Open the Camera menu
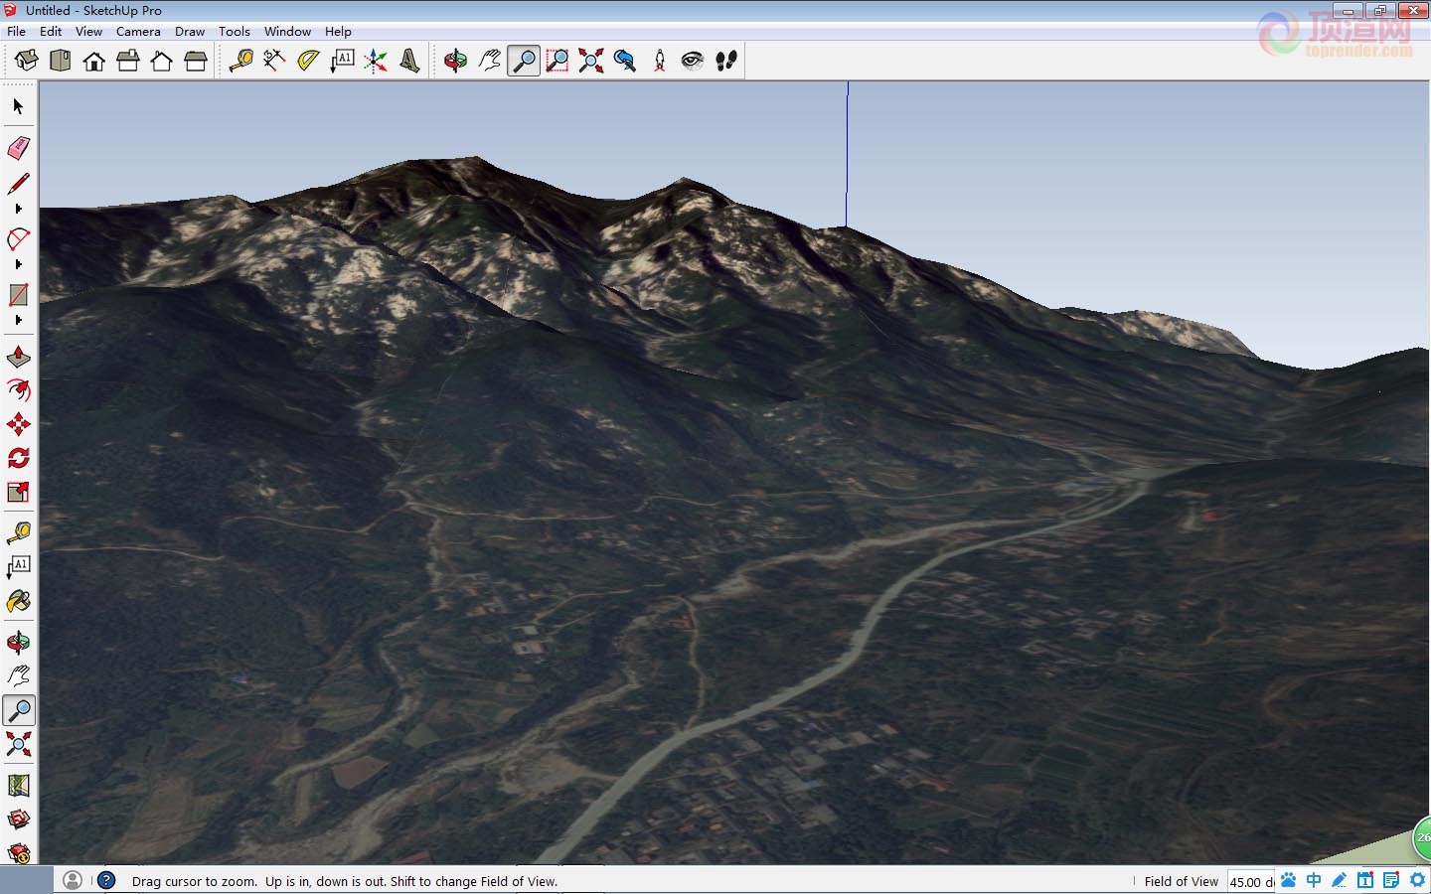 pyautogui.click(x=138, y=31)
